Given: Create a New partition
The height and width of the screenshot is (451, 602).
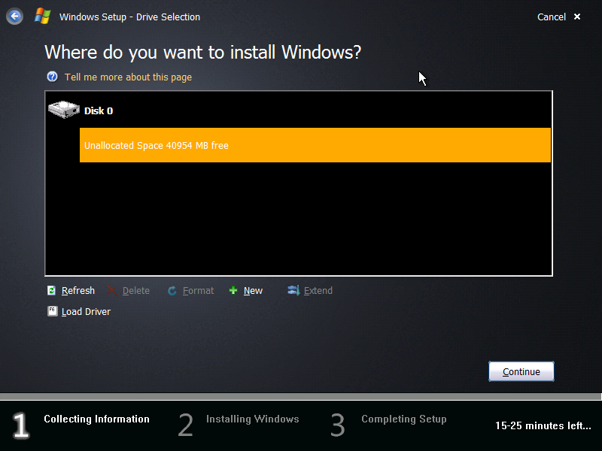Looking at the screenshot, I should (x=253, y=291).
